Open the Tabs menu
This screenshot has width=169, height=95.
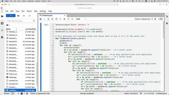(36, 11)
